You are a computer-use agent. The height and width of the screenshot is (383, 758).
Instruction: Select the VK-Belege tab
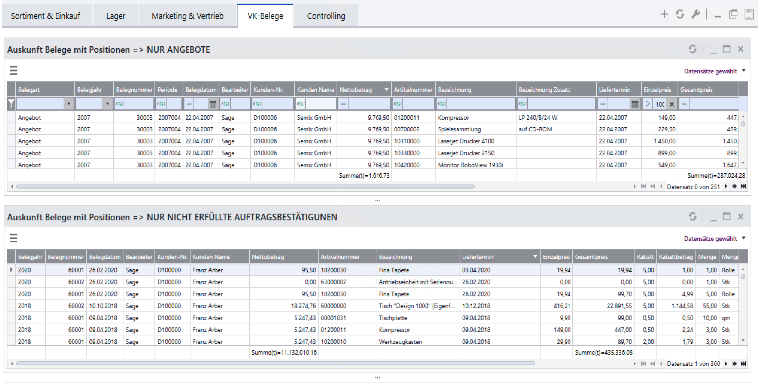[265, 16]
